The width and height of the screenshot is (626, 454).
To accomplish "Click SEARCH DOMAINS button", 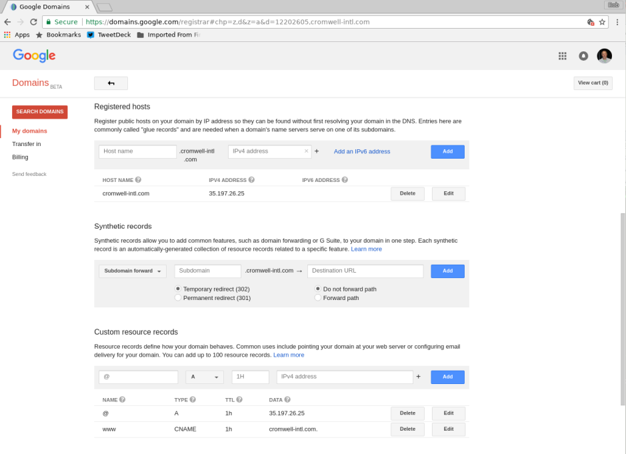I will coord(40,112).
